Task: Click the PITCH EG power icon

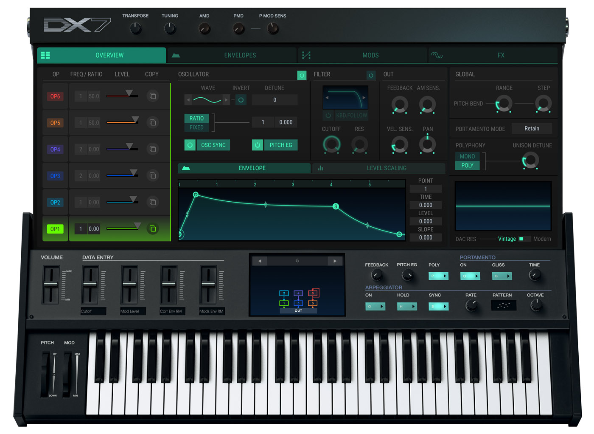Action: [258, 145]
